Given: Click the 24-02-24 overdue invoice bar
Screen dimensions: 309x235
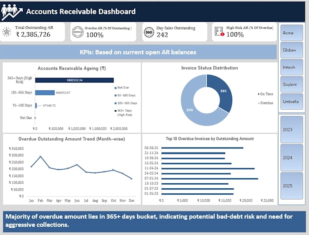Looking at the screenshot, I should point(196,174).
